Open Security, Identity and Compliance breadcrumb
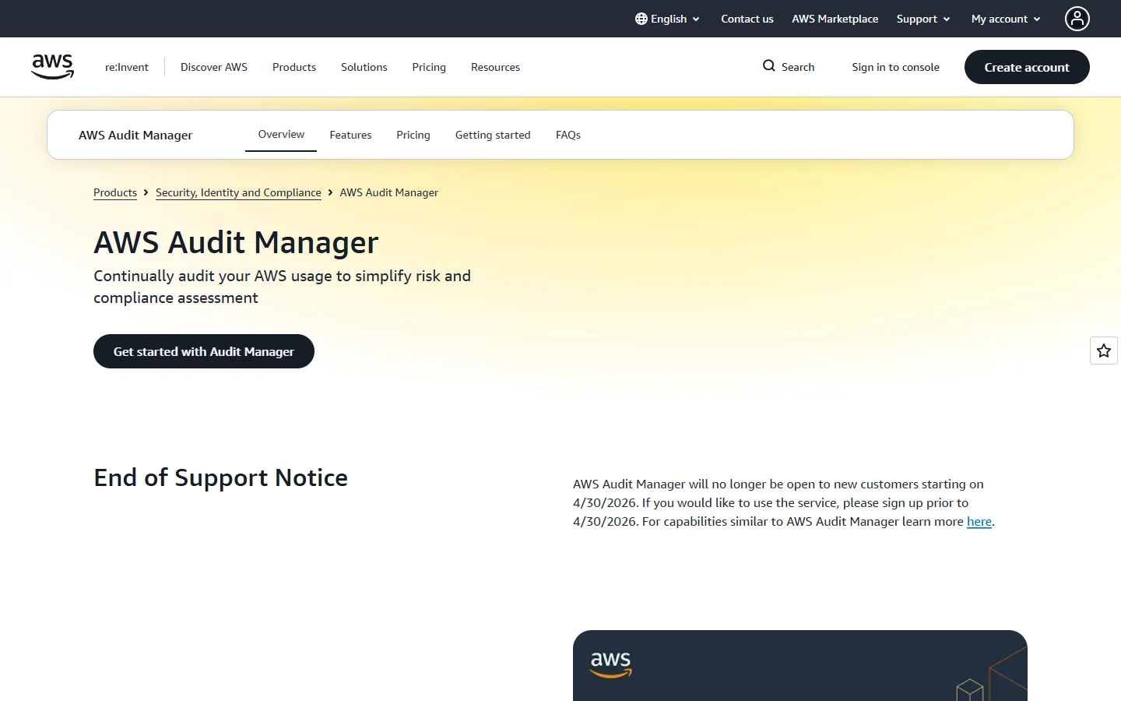 point(238,192)
